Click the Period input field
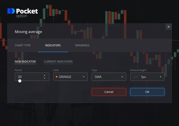179x126 pixels. click(x=29, y=77)
